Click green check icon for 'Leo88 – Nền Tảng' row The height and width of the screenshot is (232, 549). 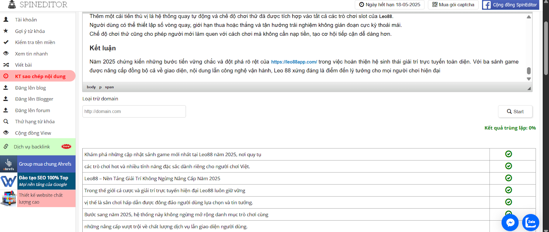[x=509, y=178]
